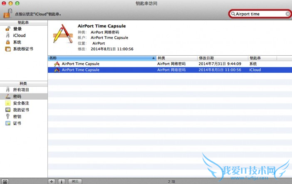Select AirPort Time Capsule row in iCloud keychain
292x184 pixels.
coord(170,70)
